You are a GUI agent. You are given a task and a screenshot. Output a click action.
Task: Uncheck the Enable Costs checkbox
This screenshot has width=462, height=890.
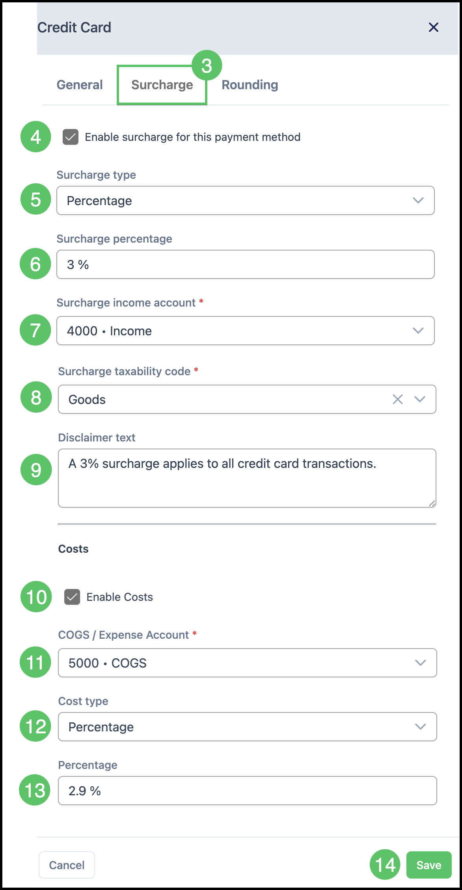[72, 597]
